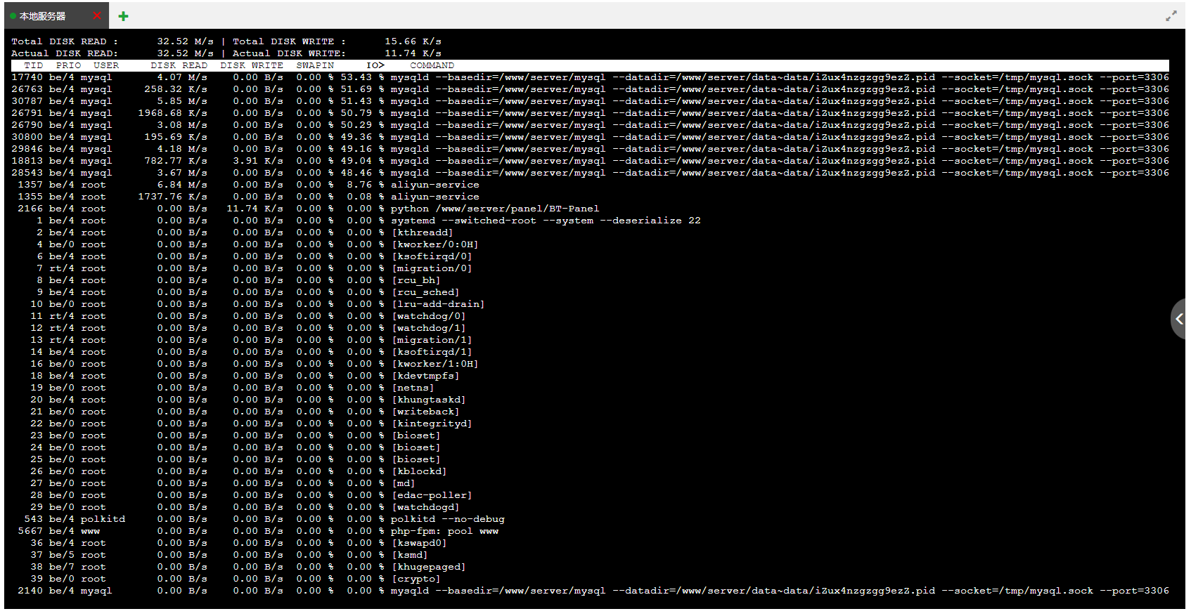This screenshot has height=616, width=1191.
Task: Select the mysql row with TID 30800
Action: point(590,137)
